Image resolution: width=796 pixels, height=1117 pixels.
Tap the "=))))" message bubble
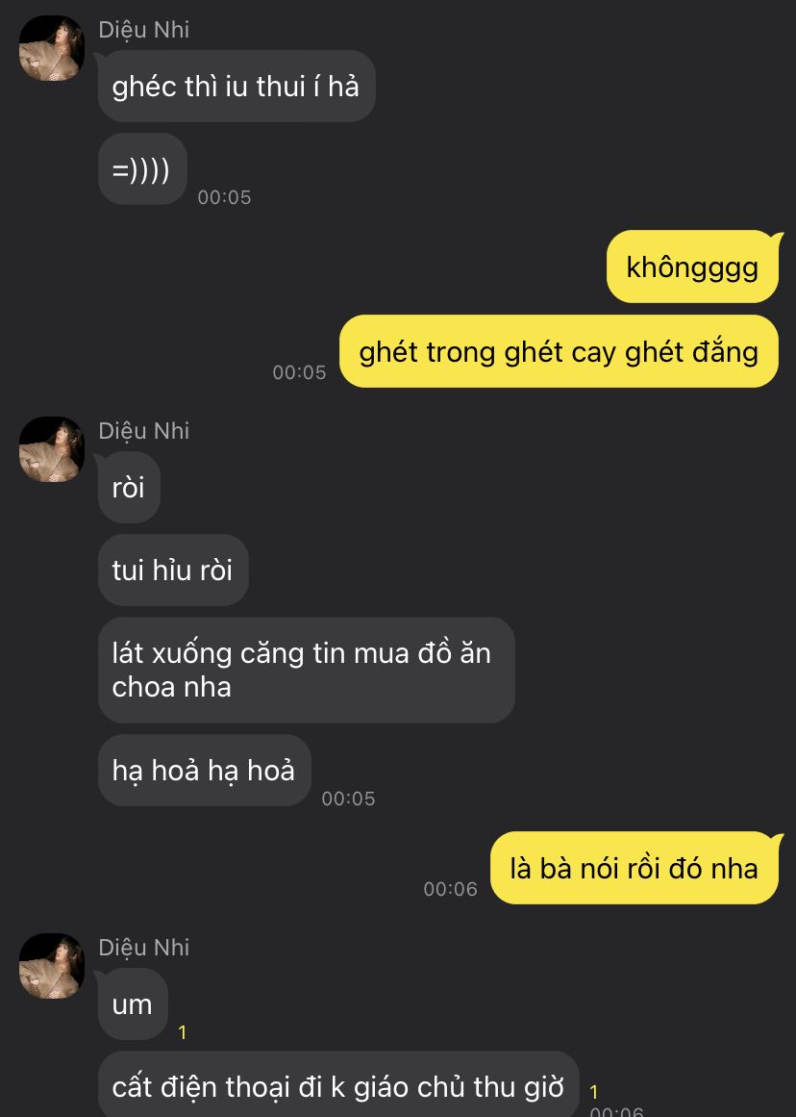pos(142,169)
